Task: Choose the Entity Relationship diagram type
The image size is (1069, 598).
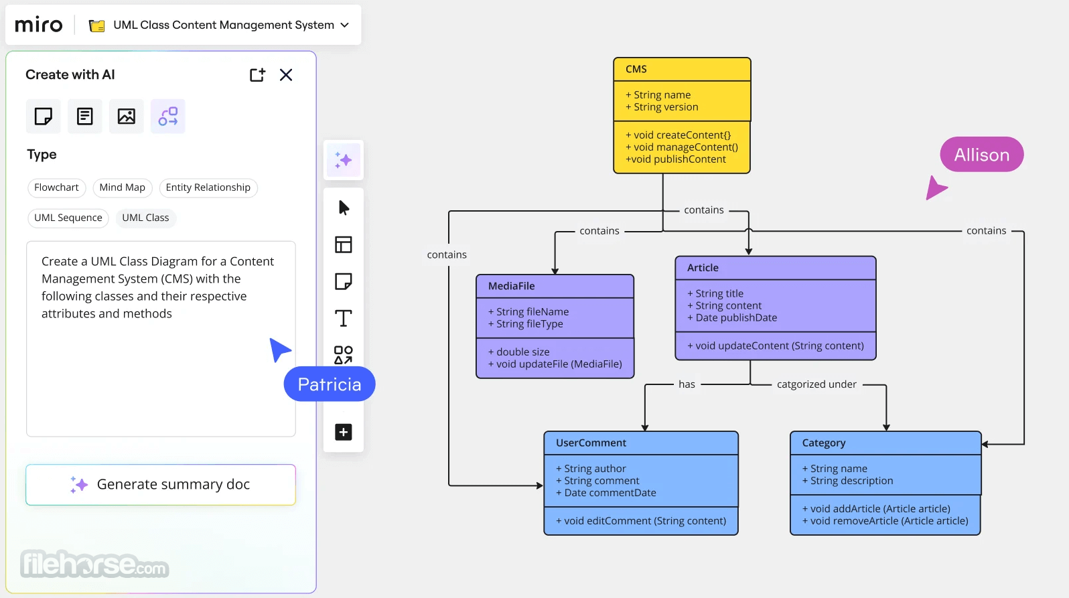Action: click(x=208, y=188)
